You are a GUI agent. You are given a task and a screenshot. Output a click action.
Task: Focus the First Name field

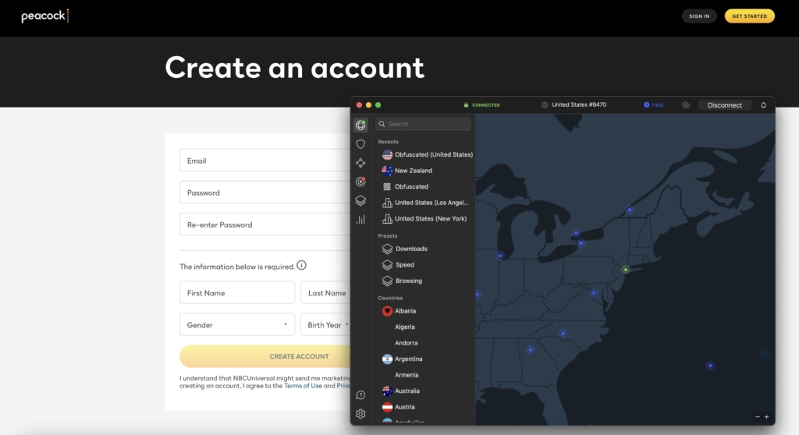tap(237, 293)
